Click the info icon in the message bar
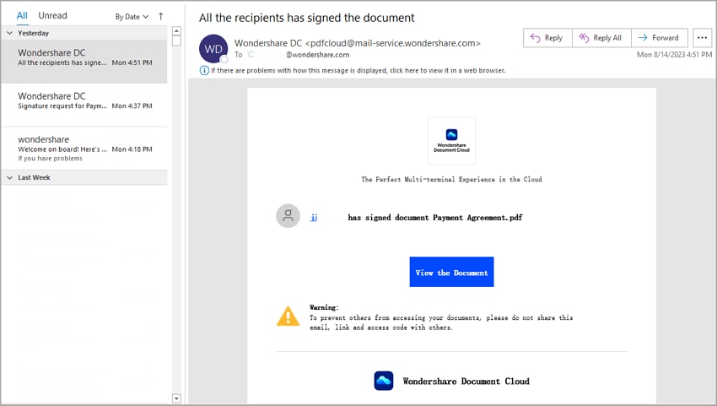Viewport: 717px width, 406px height. [204, 71]
